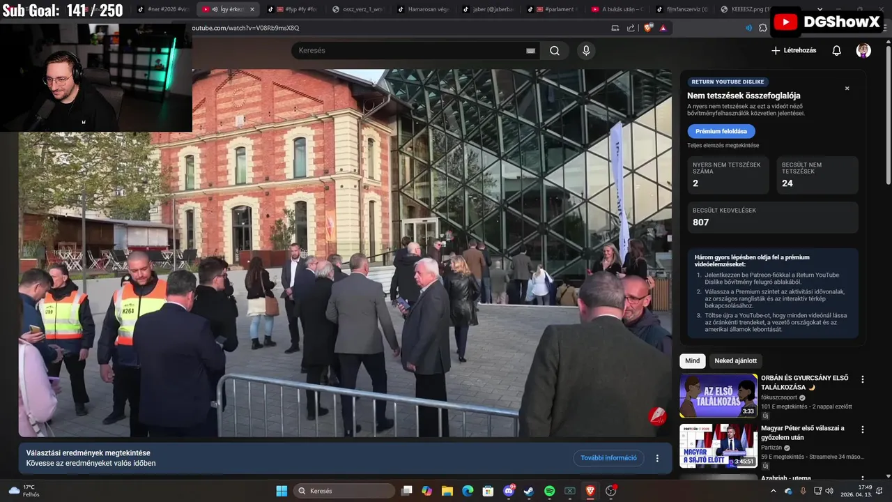The height and width of the screenshot is (502, 892).
Task: Open Copilot from the taskbar
Action: pos(427,491)
